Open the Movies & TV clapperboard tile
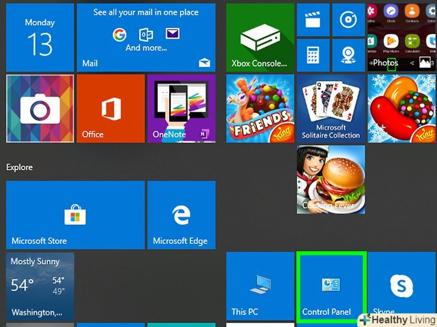 (x=313, y=20)
